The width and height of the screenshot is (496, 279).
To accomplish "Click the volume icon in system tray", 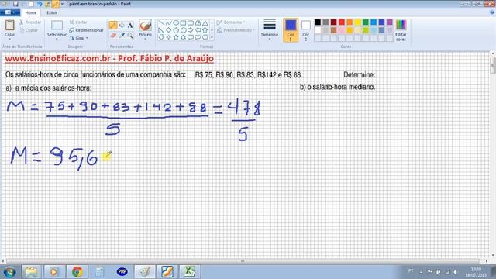I will [x=456, y=272].
